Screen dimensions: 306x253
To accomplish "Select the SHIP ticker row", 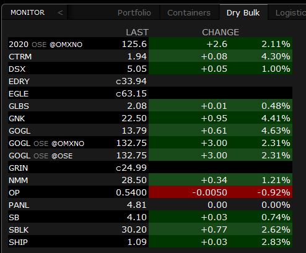I will click(x=150, y=241).
